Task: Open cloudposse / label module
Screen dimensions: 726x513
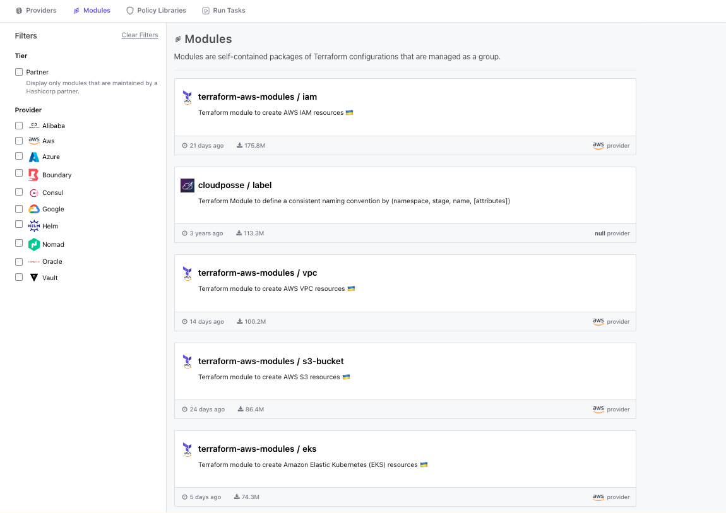Action: tap(235, 185)
